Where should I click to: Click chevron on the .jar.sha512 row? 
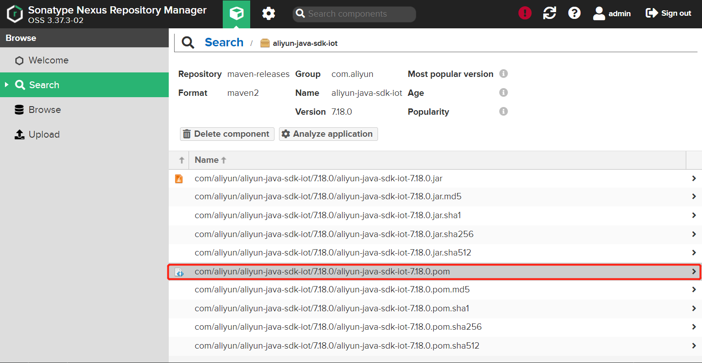(694, 253)
